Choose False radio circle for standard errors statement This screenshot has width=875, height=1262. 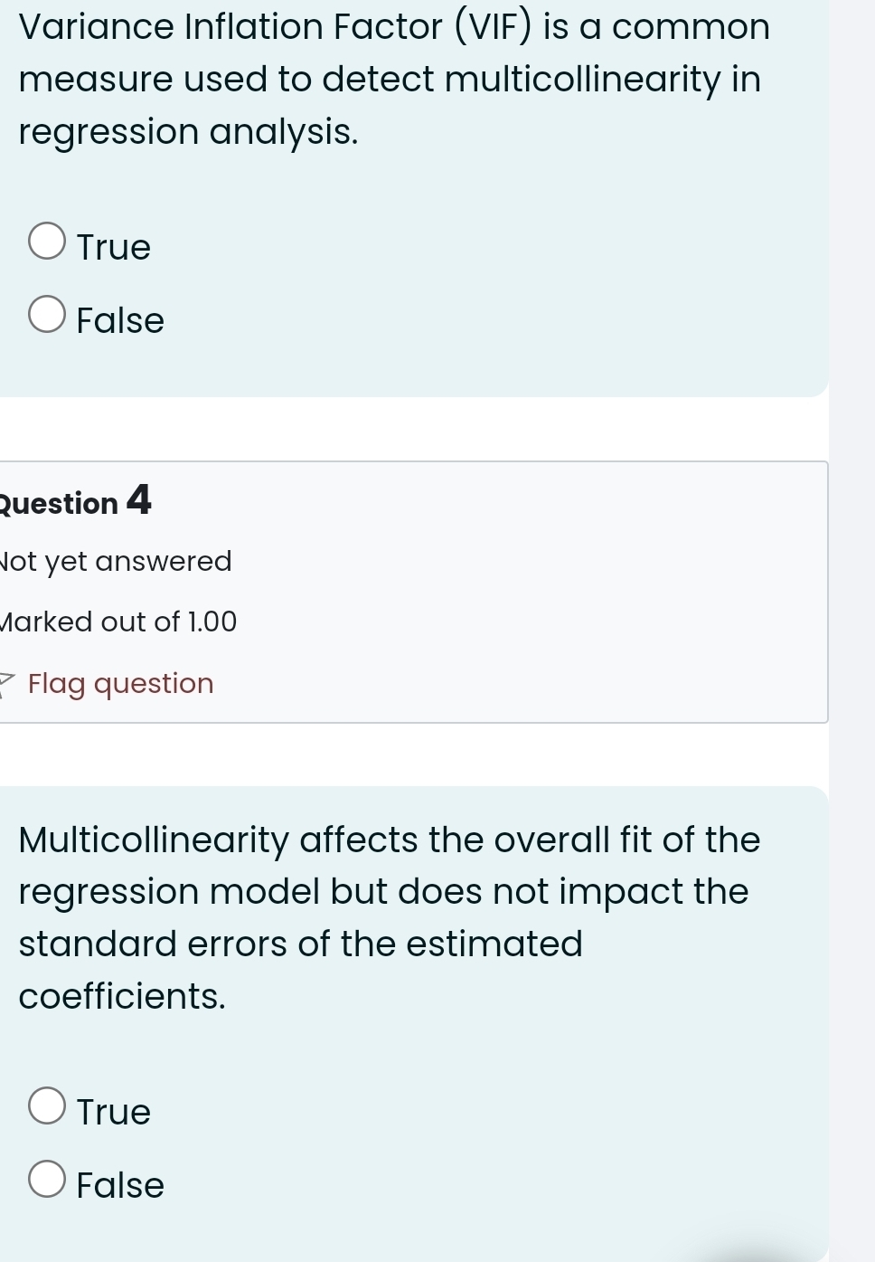tap(47, 1180)
